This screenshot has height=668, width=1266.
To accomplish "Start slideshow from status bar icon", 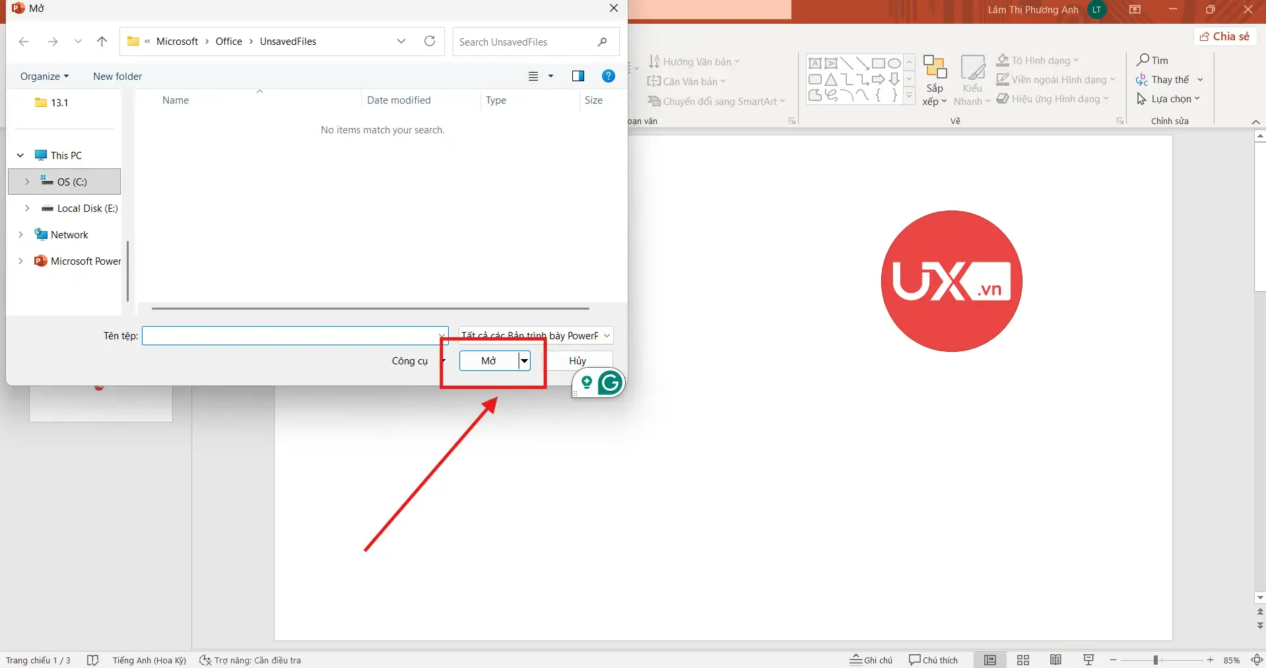I will click(x=1088, y=659).
